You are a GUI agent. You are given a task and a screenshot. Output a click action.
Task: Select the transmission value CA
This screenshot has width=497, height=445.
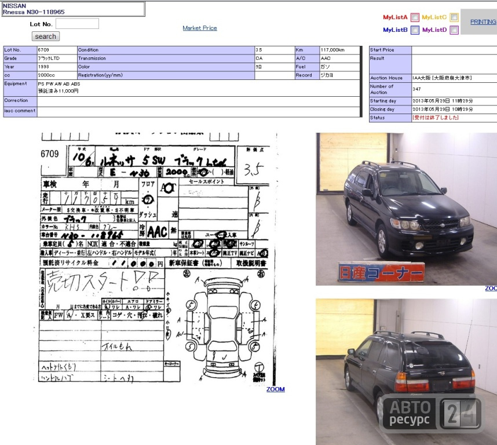[x=259, y=59]
